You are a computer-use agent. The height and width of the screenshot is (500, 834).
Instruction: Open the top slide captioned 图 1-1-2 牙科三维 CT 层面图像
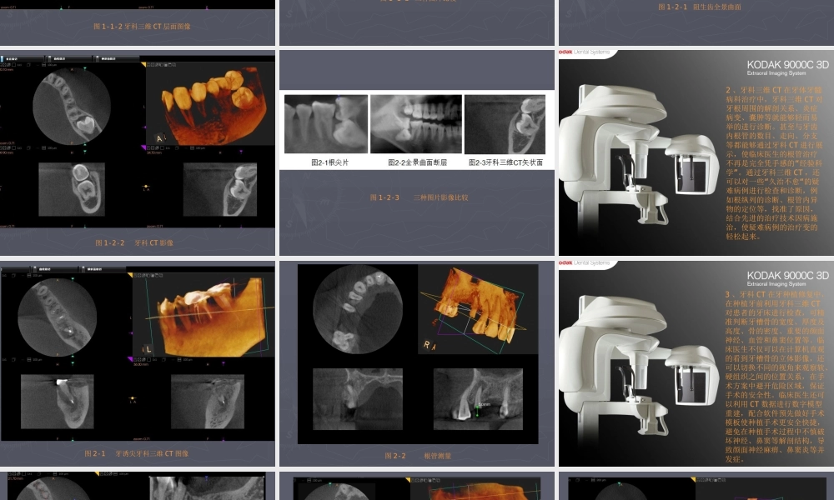138,22
